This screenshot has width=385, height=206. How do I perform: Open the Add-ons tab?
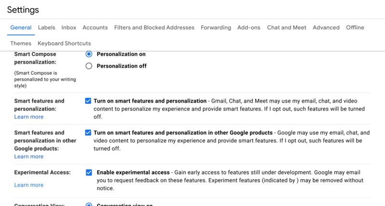[x=249, y=27]
